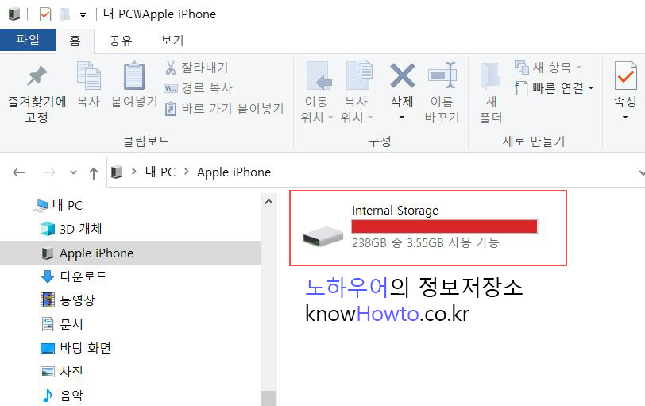This screenshot has height=406, width=645.
Task: Click the text 238GB 중 3.55GB 사용 가능
Action: tap(425, 242)
